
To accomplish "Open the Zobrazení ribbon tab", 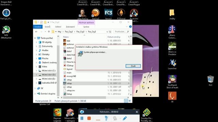I will pos(71,27).
